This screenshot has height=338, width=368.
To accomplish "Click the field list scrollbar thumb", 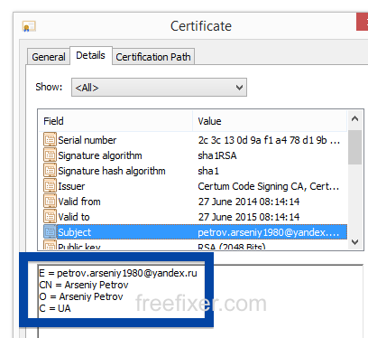I will 355,147.
